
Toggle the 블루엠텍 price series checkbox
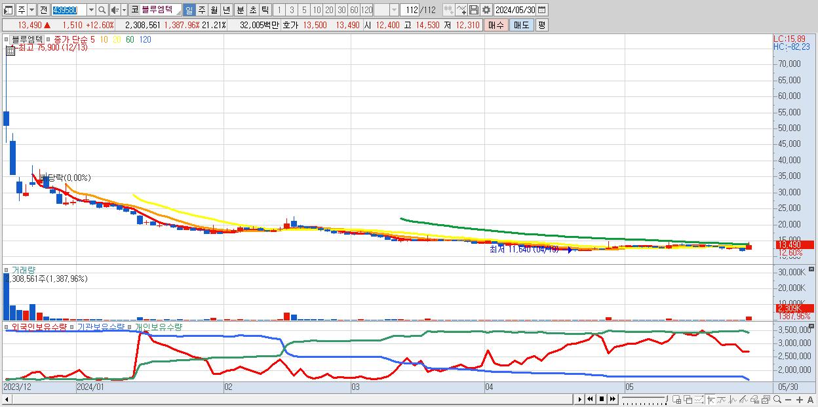point(7,39)
